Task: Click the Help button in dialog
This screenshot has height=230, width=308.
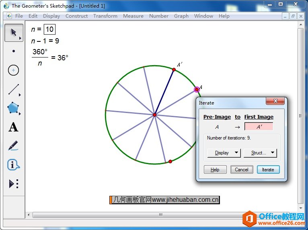Action: pos(215,170)
